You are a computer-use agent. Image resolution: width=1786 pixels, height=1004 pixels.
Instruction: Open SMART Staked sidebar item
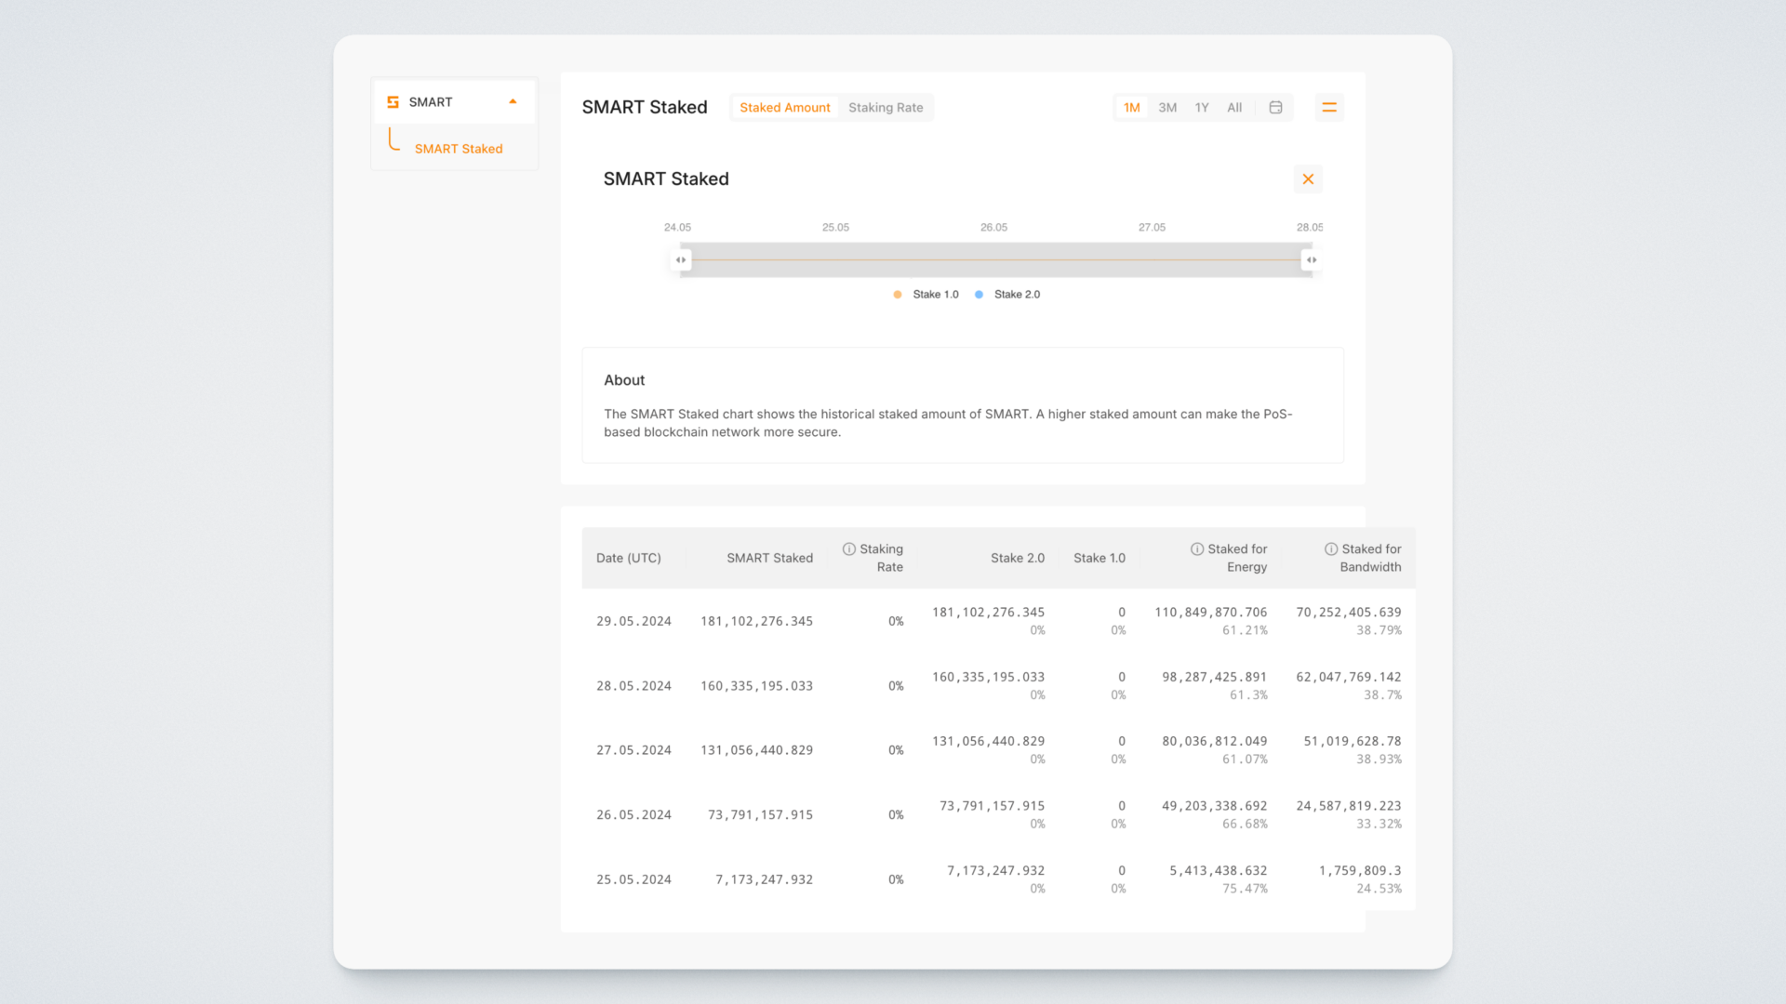click(458, 149)
